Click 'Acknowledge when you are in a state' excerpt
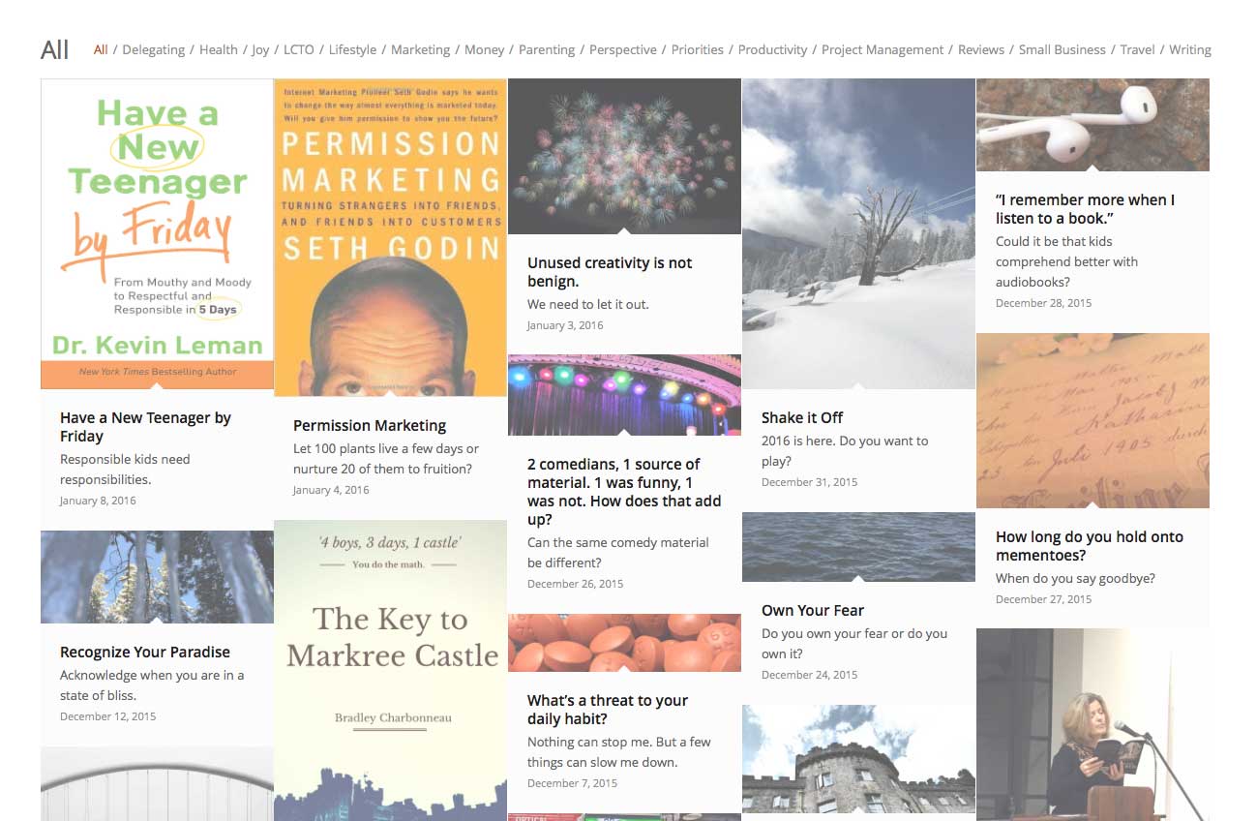 (152, 685)
